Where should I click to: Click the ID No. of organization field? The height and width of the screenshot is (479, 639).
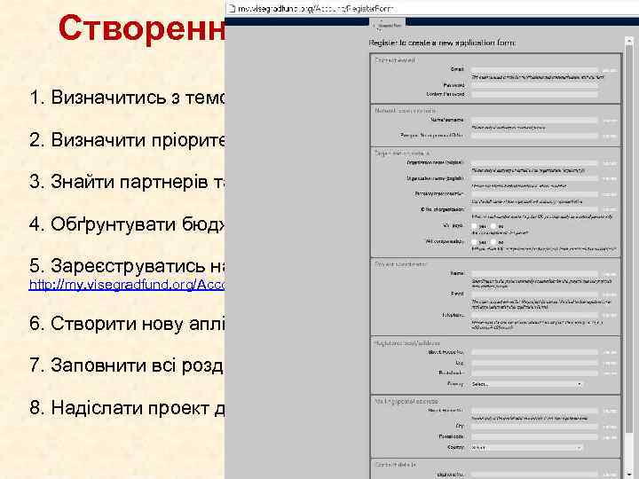[x=534, y=209]
